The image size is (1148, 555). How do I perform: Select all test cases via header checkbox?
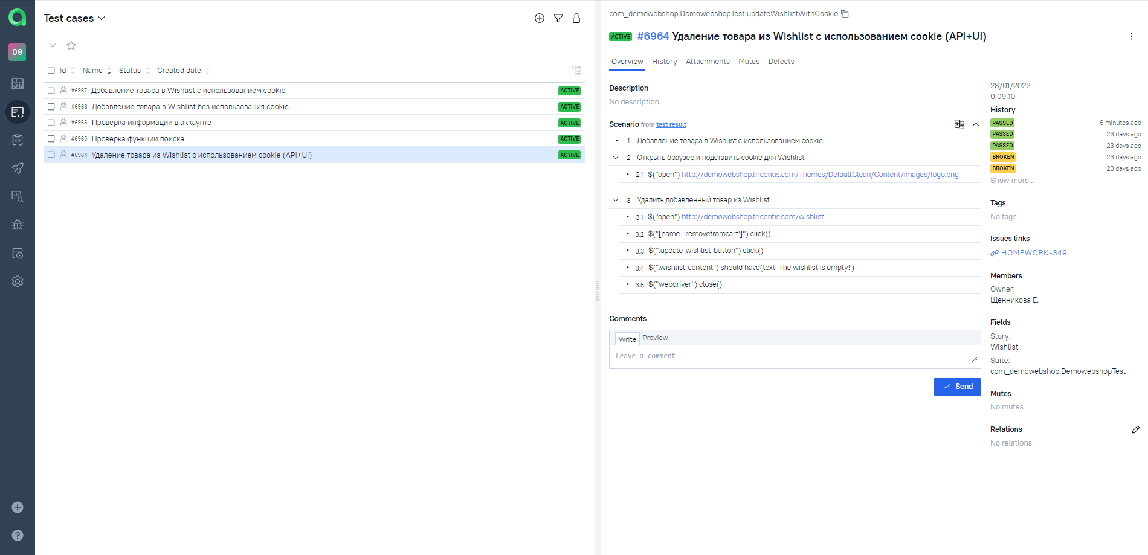coord(51,70)
